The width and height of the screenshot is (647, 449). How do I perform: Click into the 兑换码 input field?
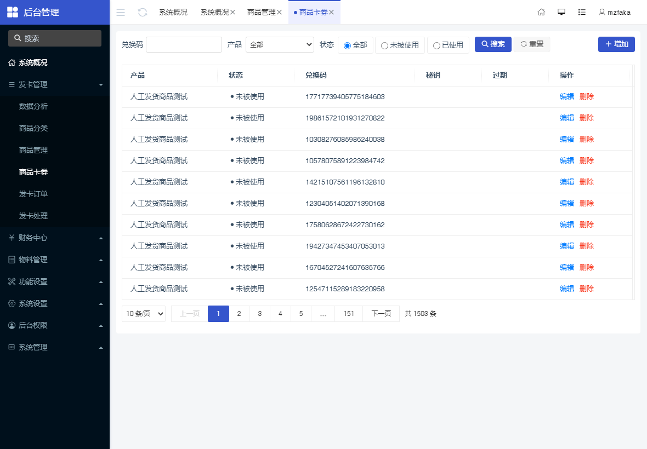click(x=184, y=44)
